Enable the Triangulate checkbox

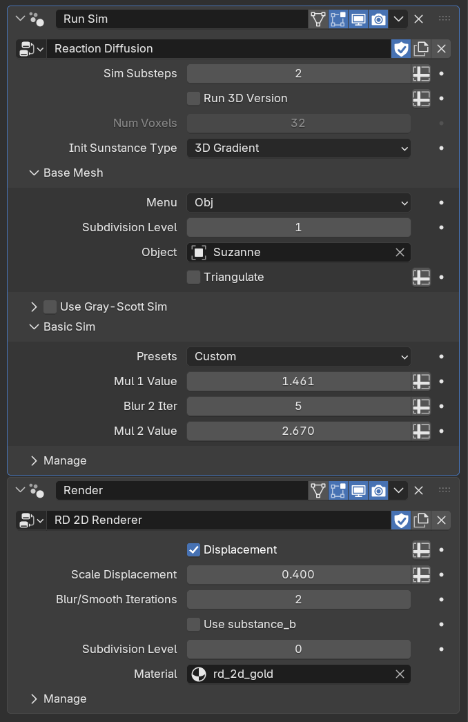(193, 277)
